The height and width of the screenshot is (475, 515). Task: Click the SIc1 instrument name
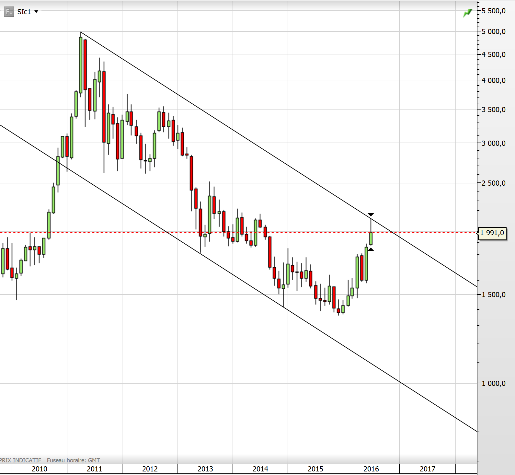[x=24, y=12]
